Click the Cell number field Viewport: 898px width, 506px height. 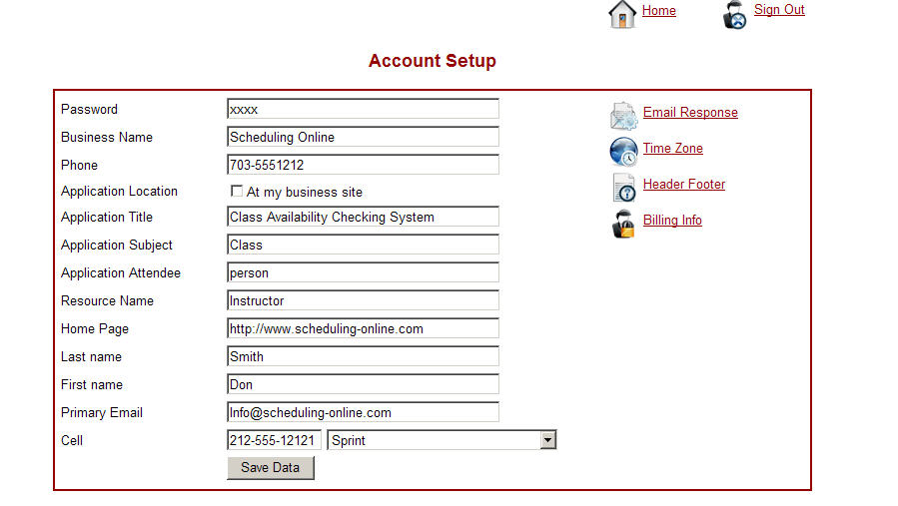tap(274, 440)
